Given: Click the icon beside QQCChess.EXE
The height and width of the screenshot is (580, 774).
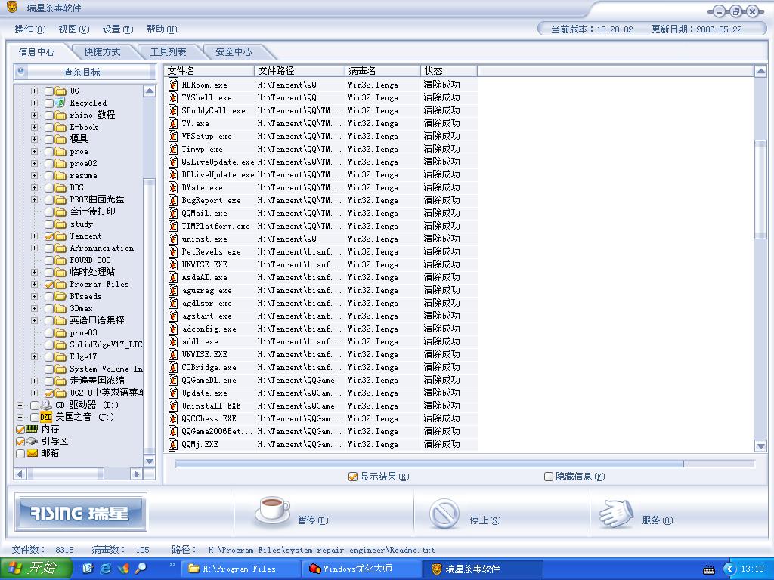Looking at the screenshot, I should click(173, 418).
